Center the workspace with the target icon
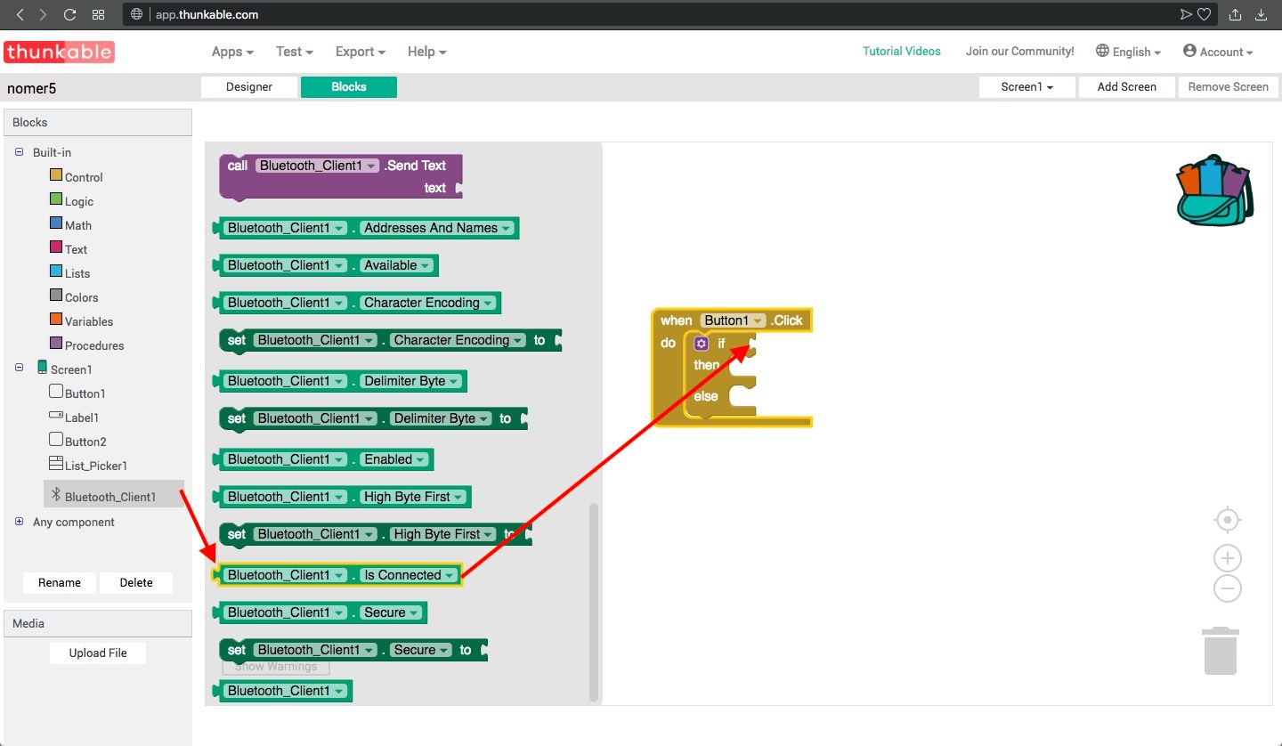This screenshot has height=746, width=1282. pos(1228,519)
